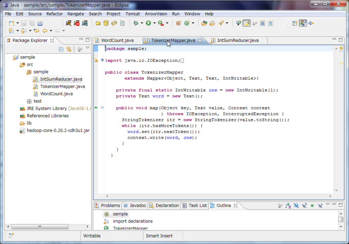
Task: Open the New wizard dropdown arrow
Action: 17,23
